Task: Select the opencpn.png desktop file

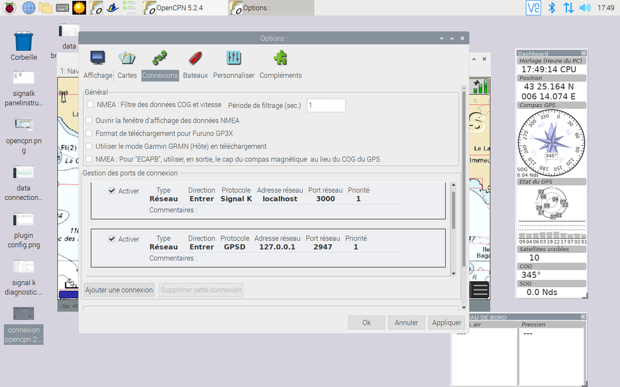Action: pyautogui.click(x=24, y=136)
